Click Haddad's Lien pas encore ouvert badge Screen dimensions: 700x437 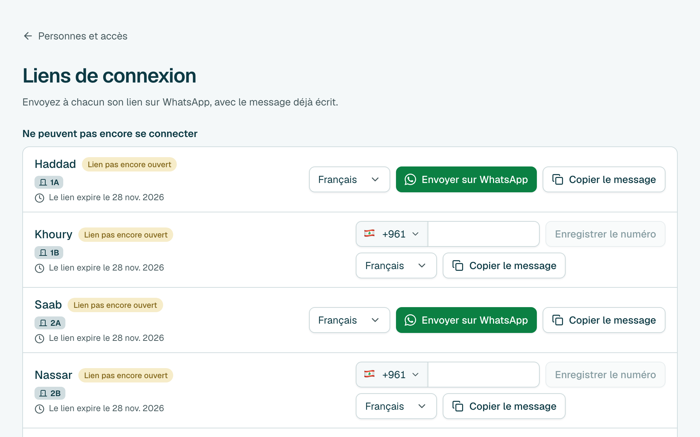[x=129, y=164]
